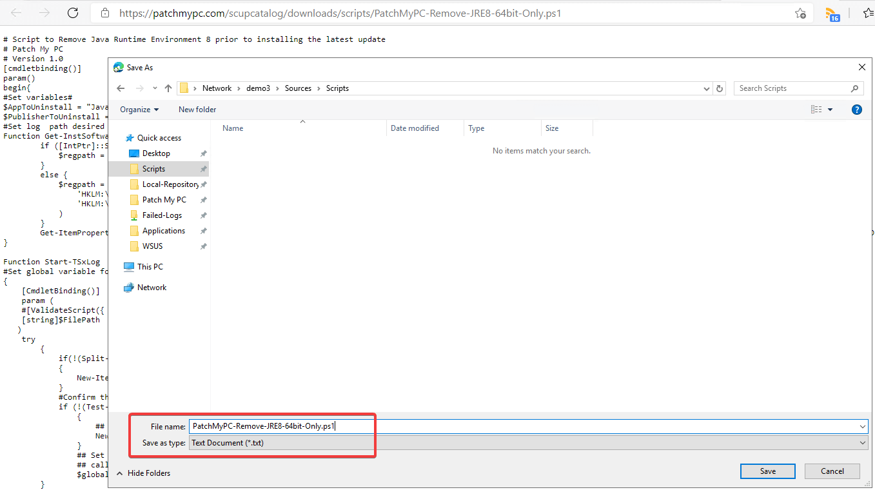Expand address bar history dropdown

(x=707, y=88)
